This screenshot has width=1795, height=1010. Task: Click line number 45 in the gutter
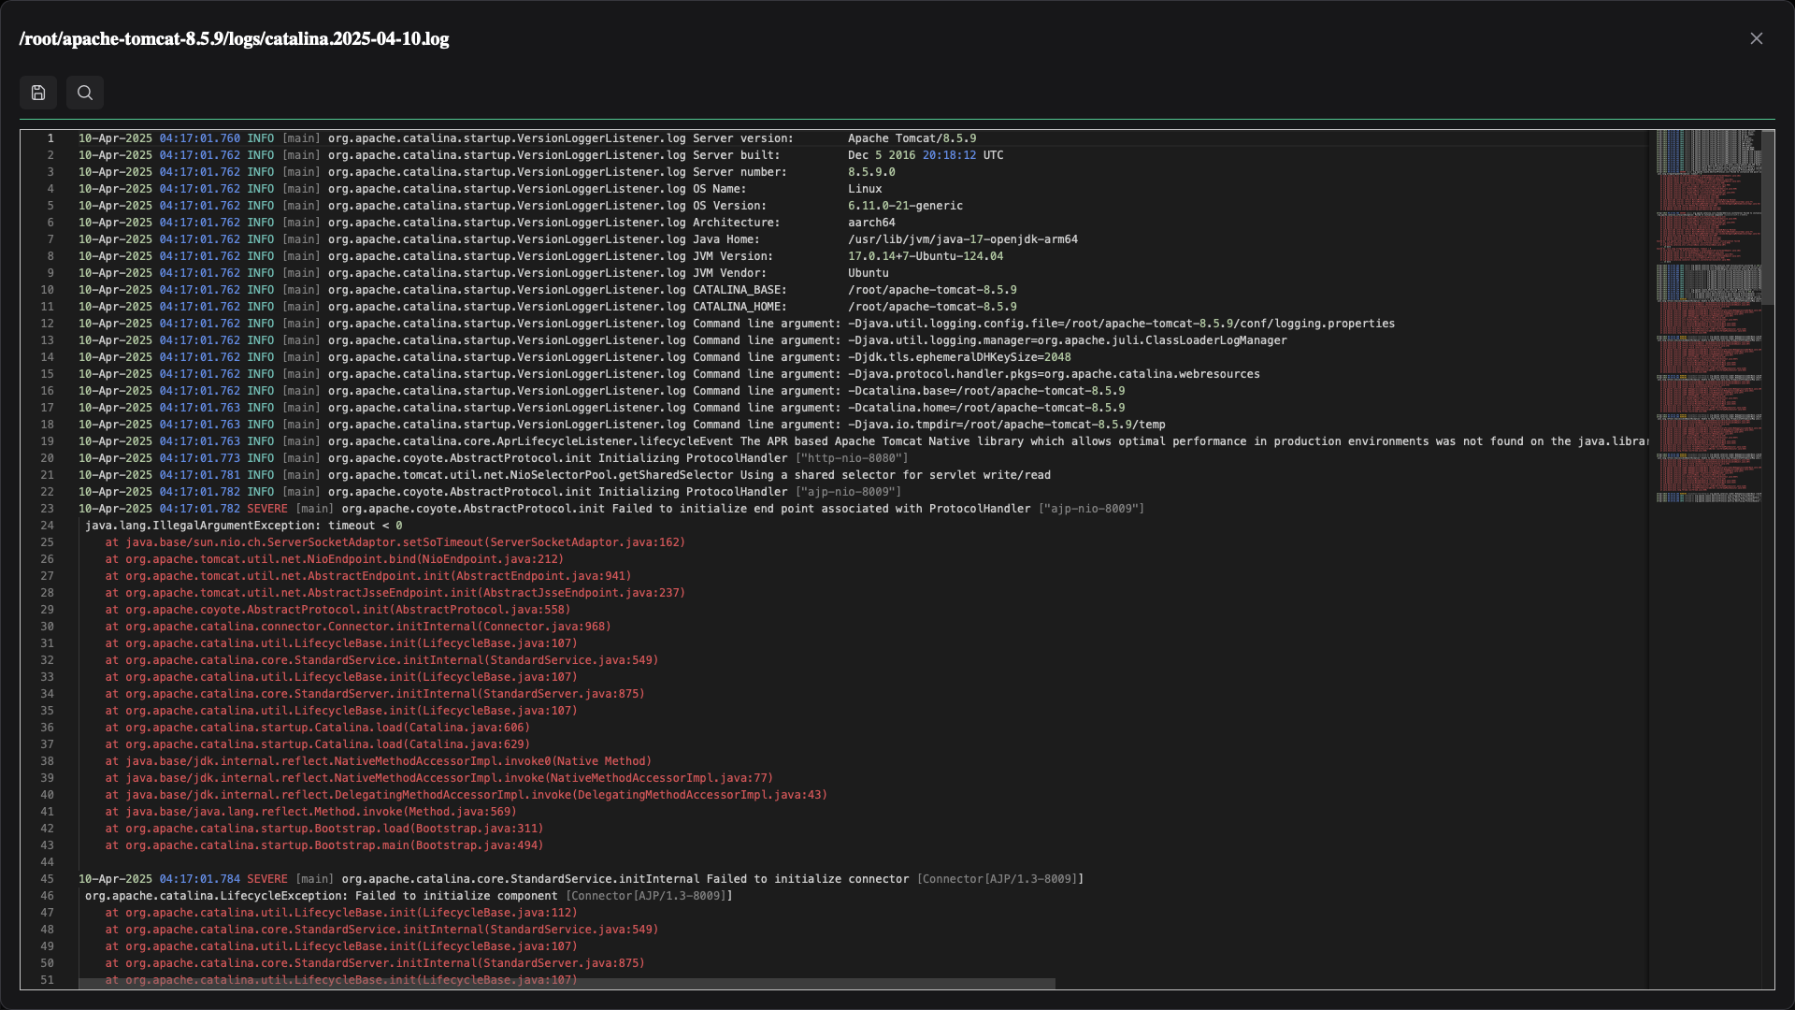pos(48,879)
